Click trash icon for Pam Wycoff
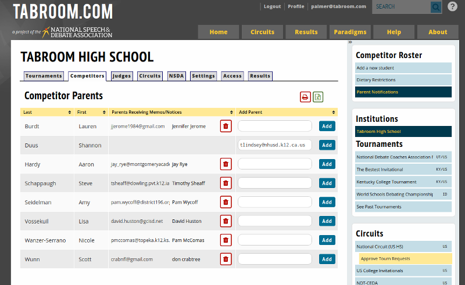Screen dimensions: 465x285 click(226, 202)
